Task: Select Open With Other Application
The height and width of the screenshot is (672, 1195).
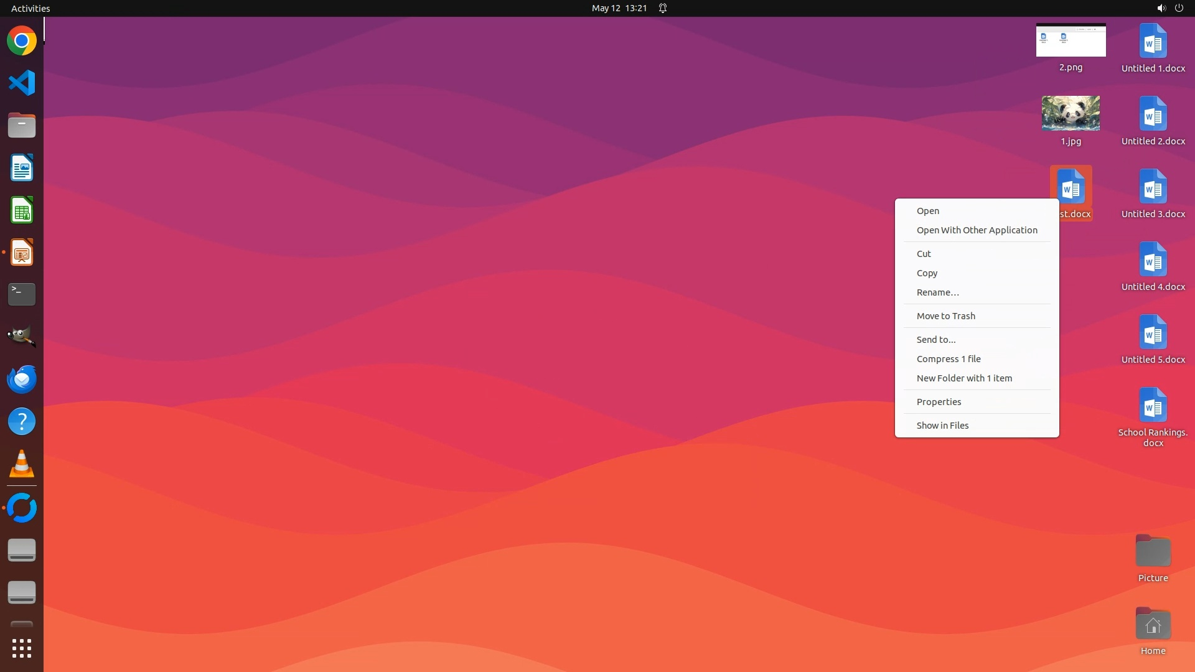Action: click(x=977, y=230)
